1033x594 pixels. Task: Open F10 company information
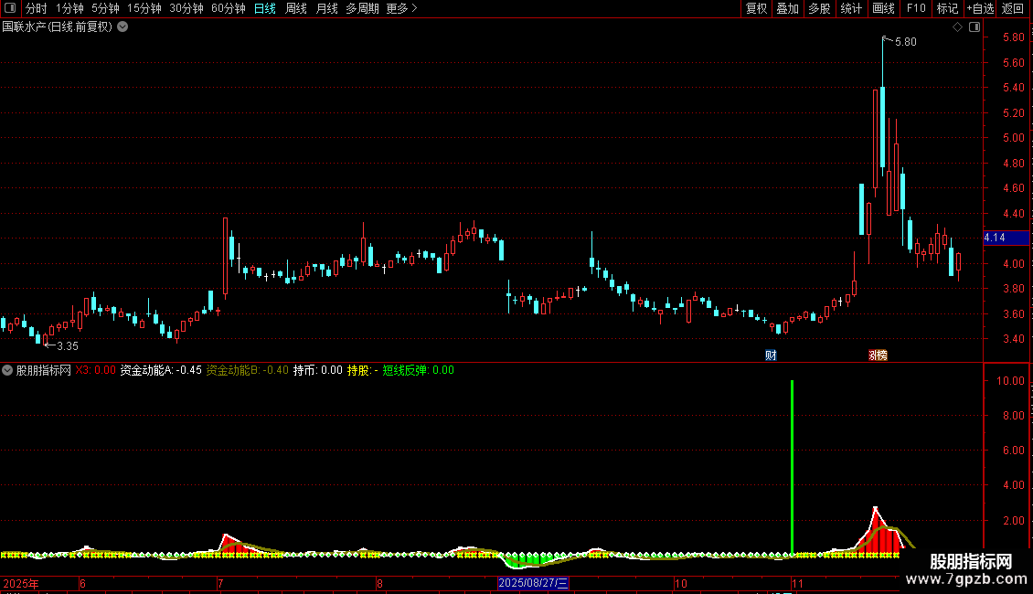(916, 8)
